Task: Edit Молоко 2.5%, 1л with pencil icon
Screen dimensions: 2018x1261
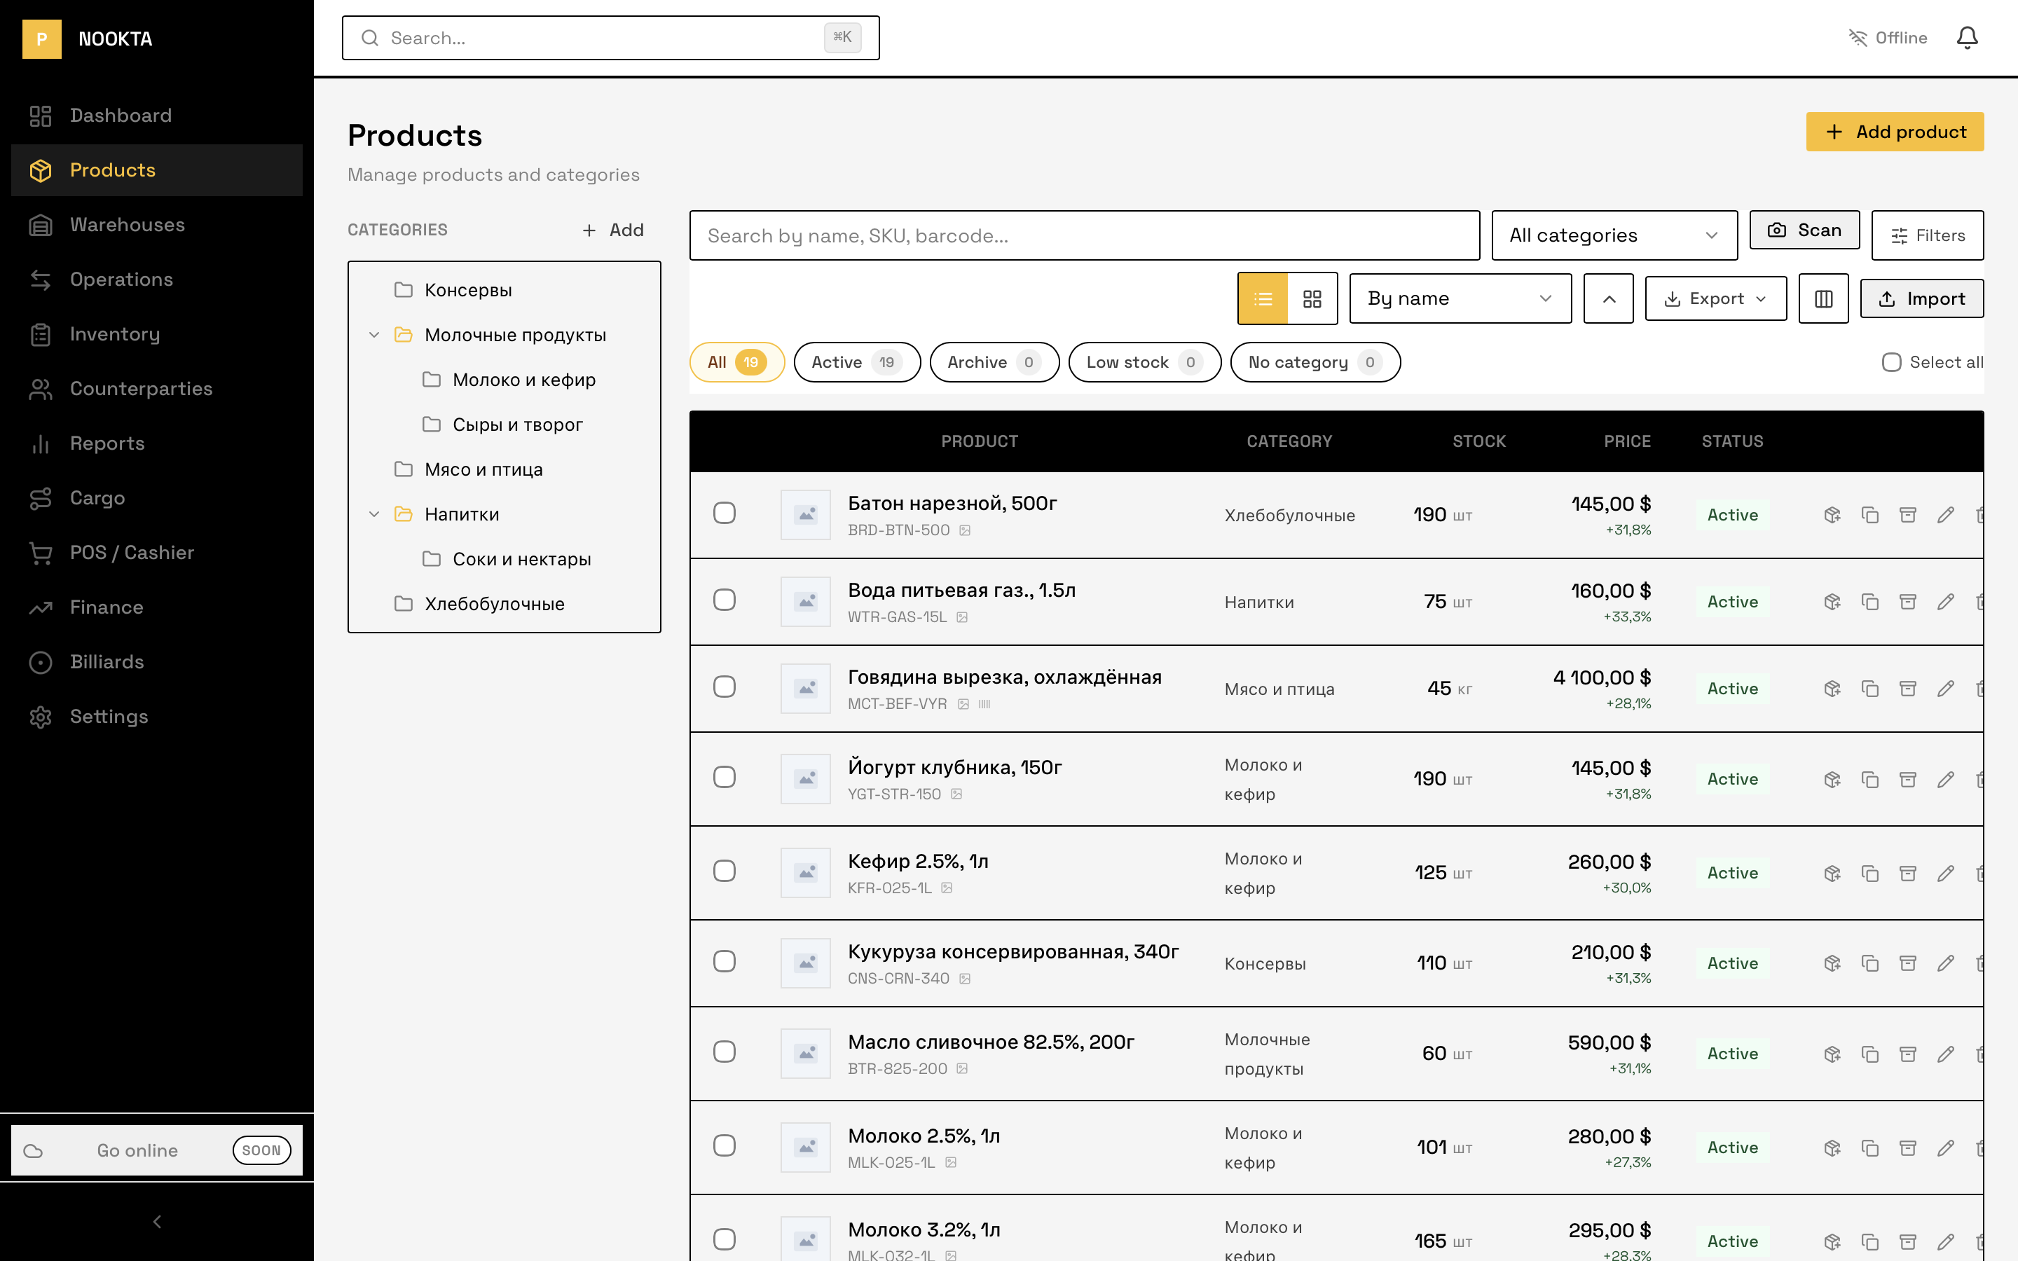Action: click(x=1945, y=1148)
